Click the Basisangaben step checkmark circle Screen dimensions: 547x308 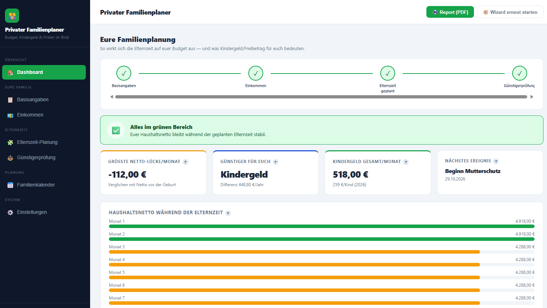click(x=124, y=73)
